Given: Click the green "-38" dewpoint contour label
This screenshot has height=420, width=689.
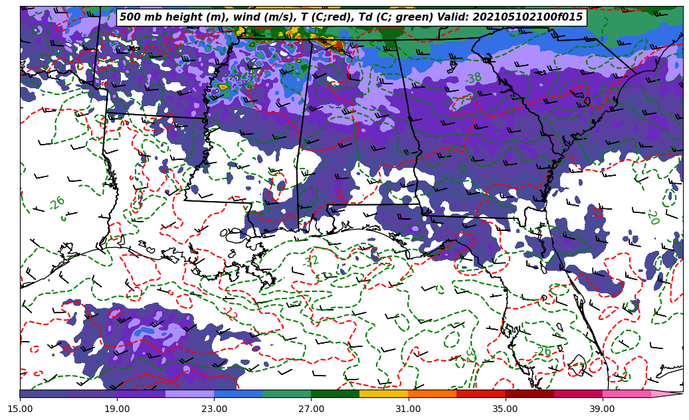Looking at the screenshot, I should [473, 78].
